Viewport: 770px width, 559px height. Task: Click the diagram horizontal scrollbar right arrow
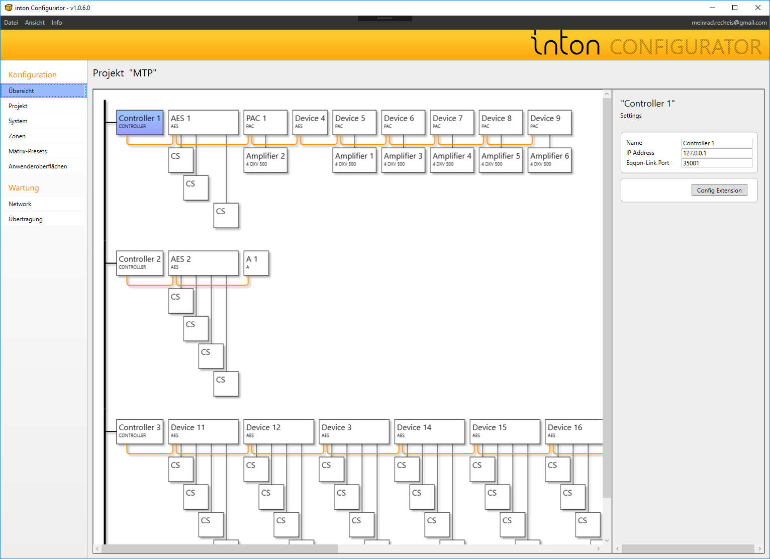[x=598, y=548]
